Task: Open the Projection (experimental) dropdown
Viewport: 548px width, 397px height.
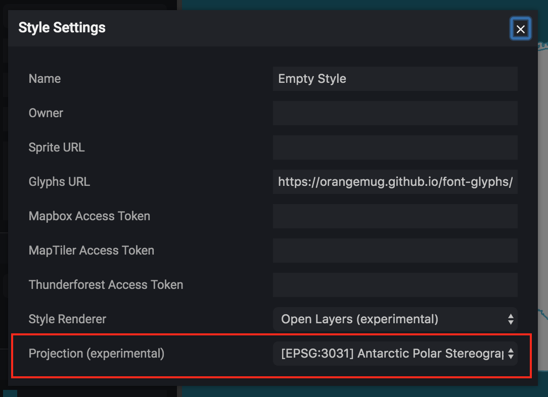Action: tap(395, 354)
